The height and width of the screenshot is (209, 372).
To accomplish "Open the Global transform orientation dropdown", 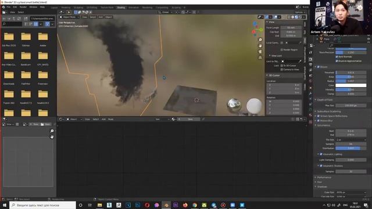I will 166,12.
